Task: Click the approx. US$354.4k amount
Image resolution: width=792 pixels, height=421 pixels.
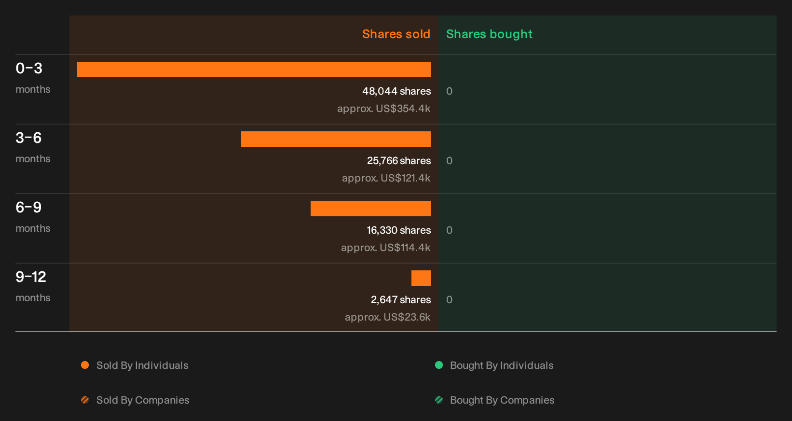Action: click(x=384, y=109)
